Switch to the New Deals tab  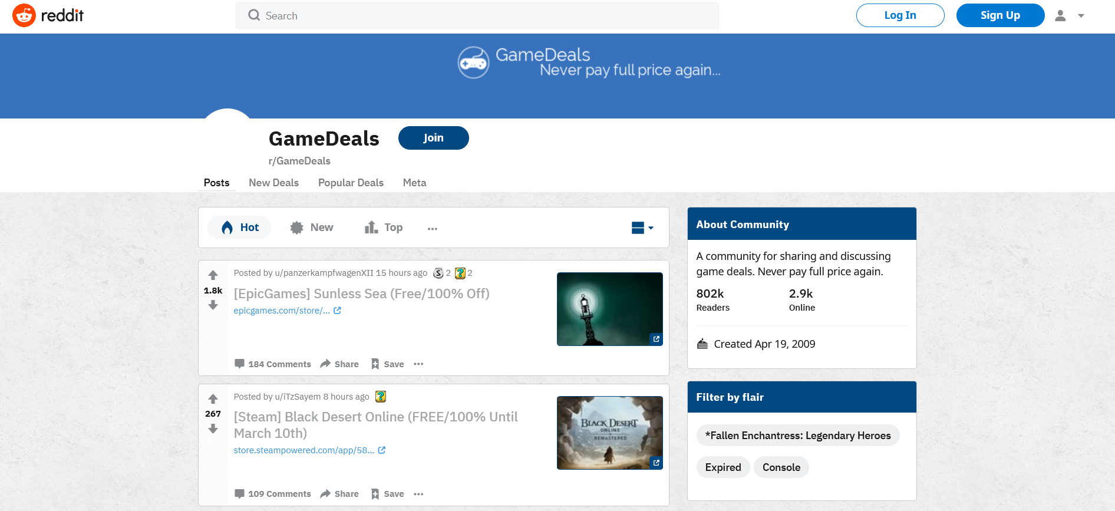[273, 183]
